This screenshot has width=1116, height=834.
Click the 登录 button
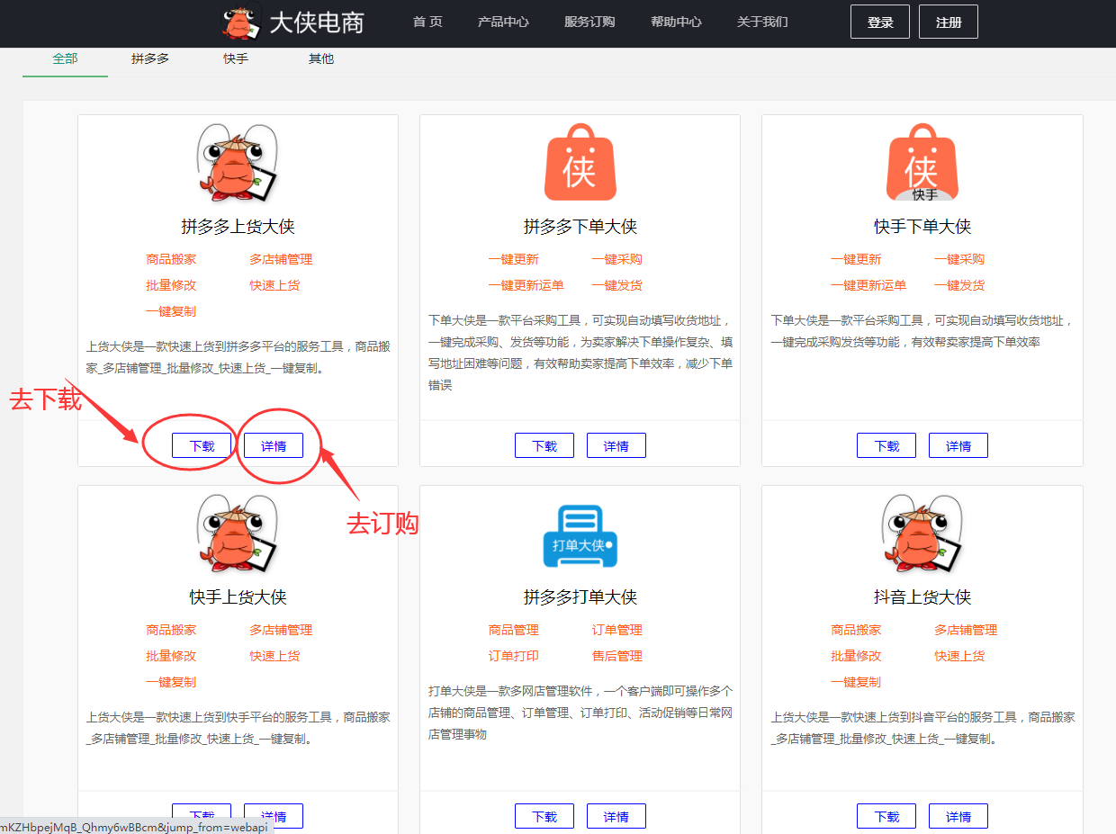pos(880,22)
